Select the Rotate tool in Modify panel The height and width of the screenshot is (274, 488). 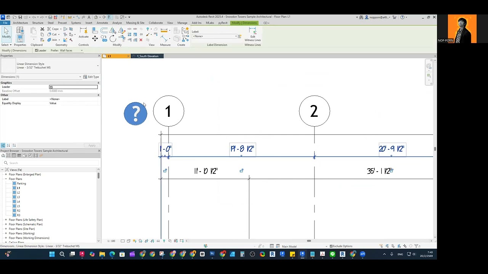(x=113, y=39)
